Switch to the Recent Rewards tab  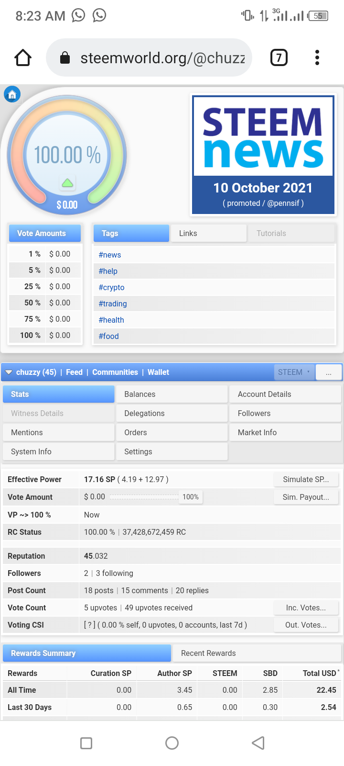point(257,653)
